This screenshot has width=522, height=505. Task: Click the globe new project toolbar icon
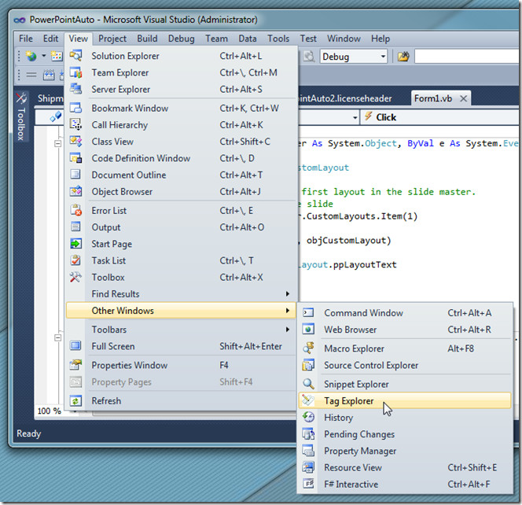(31, 56)
